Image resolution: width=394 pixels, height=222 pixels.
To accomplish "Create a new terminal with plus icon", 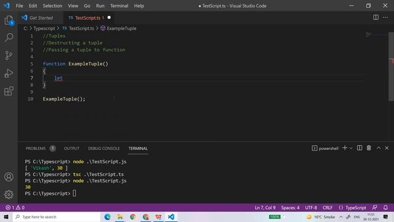I will tap(345, 148).
